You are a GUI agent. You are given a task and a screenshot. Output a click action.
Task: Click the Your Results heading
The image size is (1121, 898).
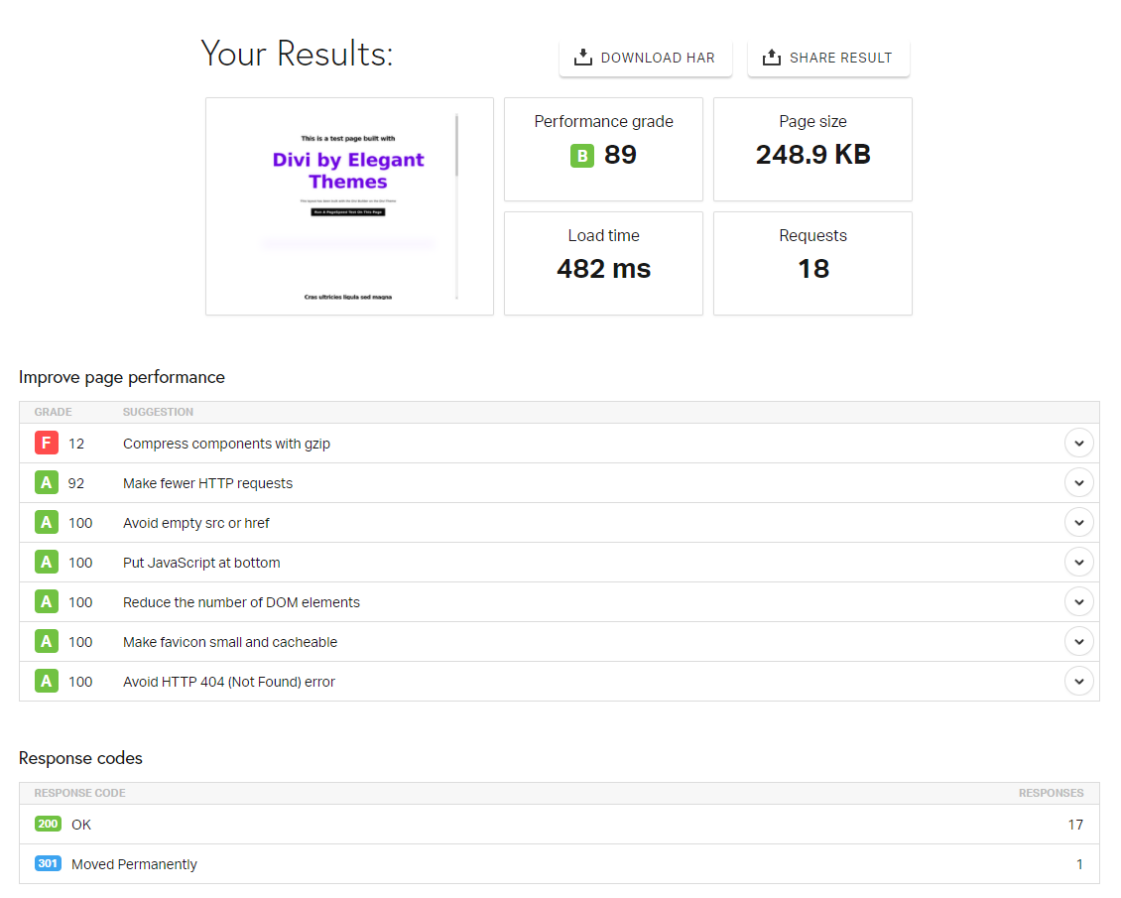point(297,54)
